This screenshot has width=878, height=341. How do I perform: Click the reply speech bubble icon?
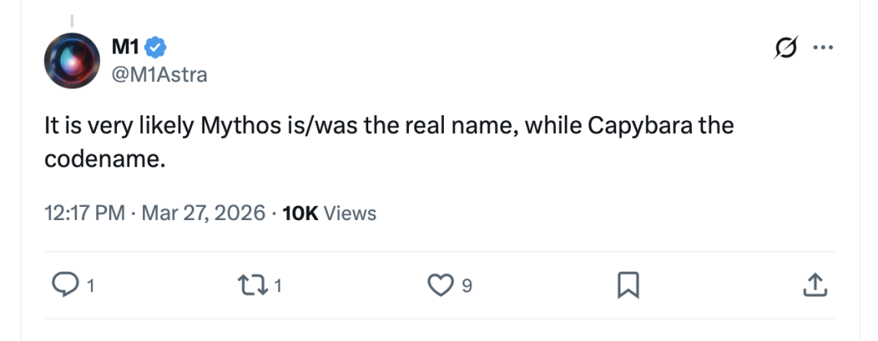[x=63, y=284]
